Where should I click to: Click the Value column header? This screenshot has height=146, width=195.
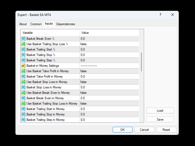(109, 33)
